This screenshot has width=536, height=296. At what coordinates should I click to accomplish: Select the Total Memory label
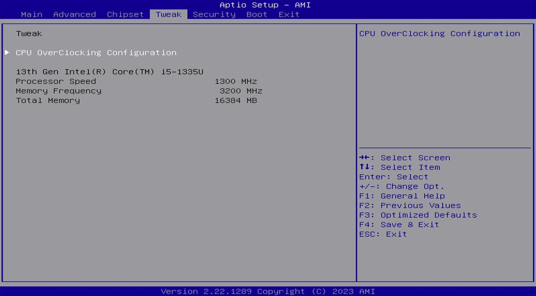pos(48,100)
